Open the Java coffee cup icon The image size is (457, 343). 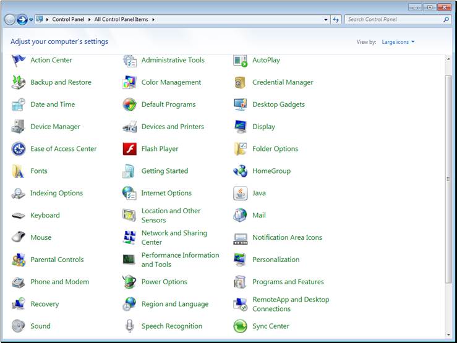pyautogui.click(x=241, y=193)
